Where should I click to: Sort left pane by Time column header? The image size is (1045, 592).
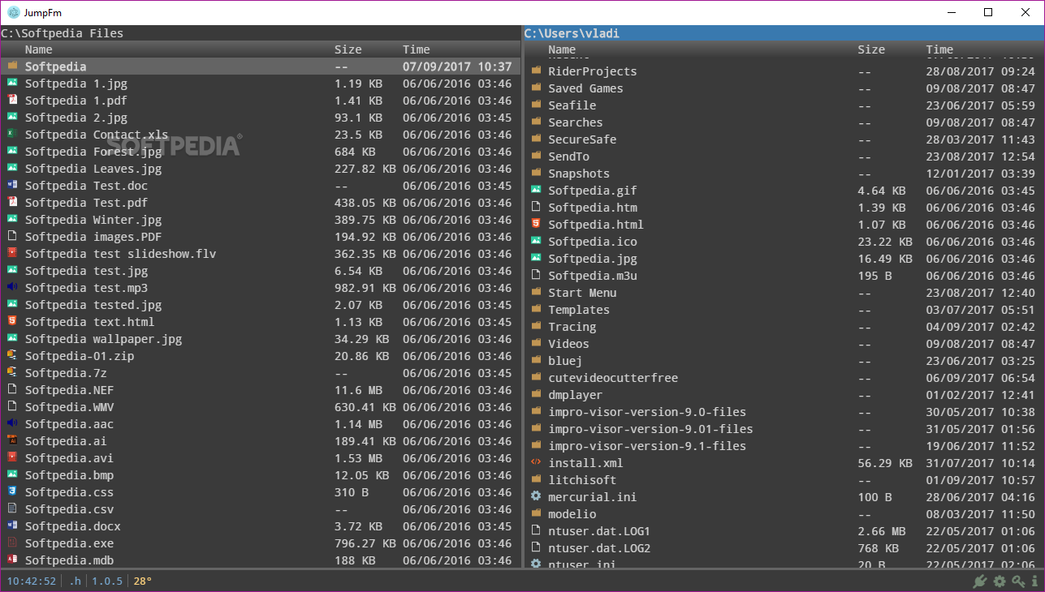click(x=417, y=49)
